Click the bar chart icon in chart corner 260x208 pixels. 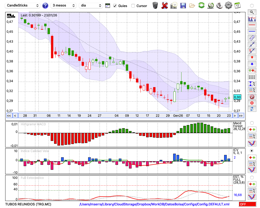coord(11,16)
